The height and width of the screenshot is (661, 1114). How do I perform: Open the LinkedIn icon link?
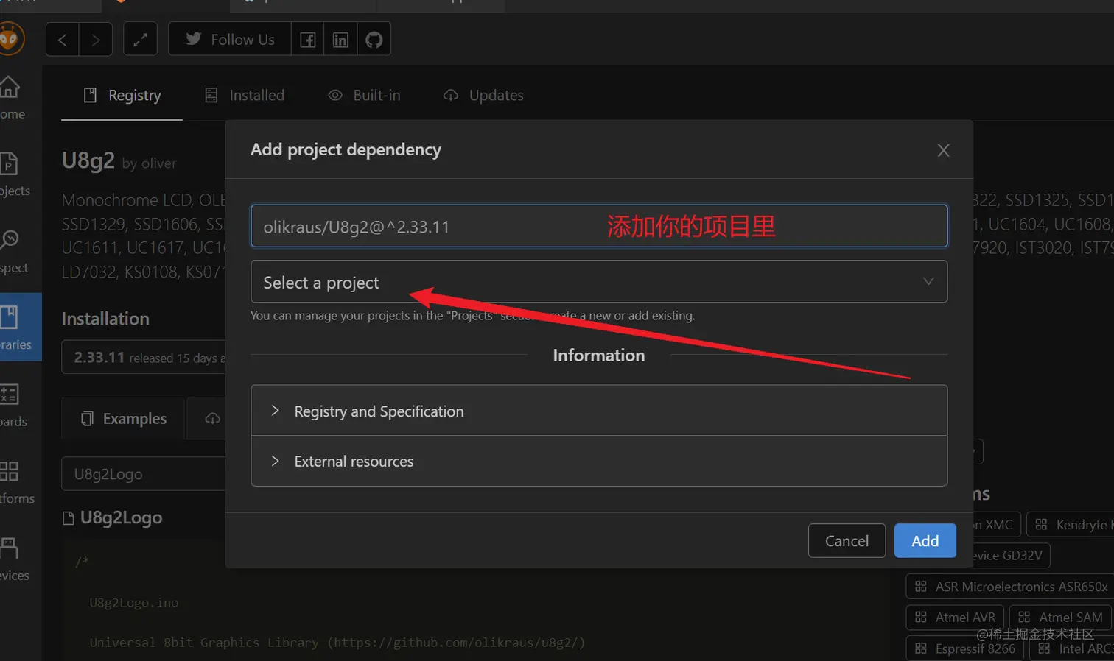(x=340, y=40)
